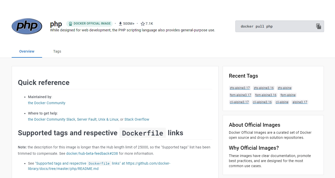This screenshot has height=178, width=335.
Task: Click the Docker Official Image badge
Action: coord(89,24)
